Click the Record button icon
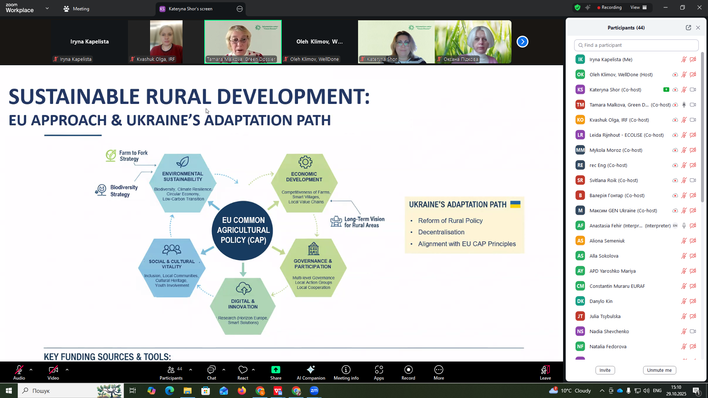 click(x=408, y=370)
